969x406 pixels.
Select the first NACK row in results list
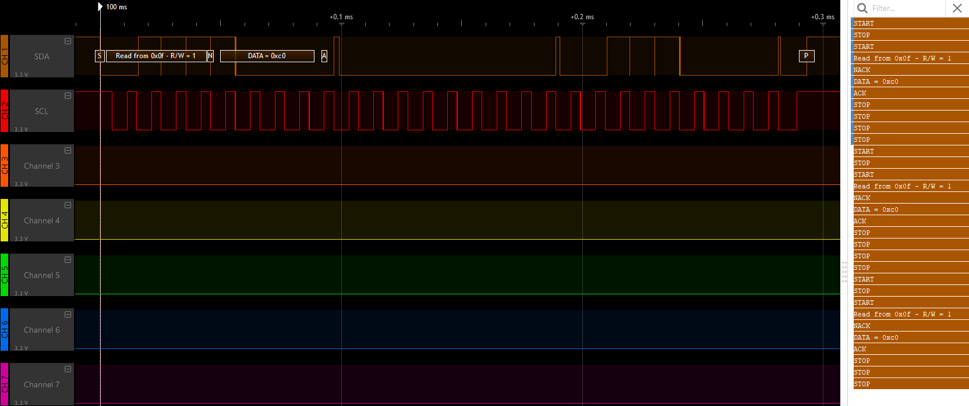click(x=910, y=70)
